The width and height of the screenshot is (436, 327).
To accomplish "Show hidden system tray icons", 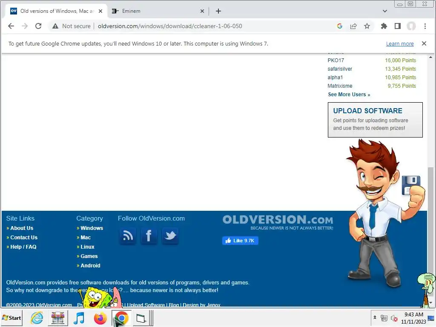I will (375, 318).
